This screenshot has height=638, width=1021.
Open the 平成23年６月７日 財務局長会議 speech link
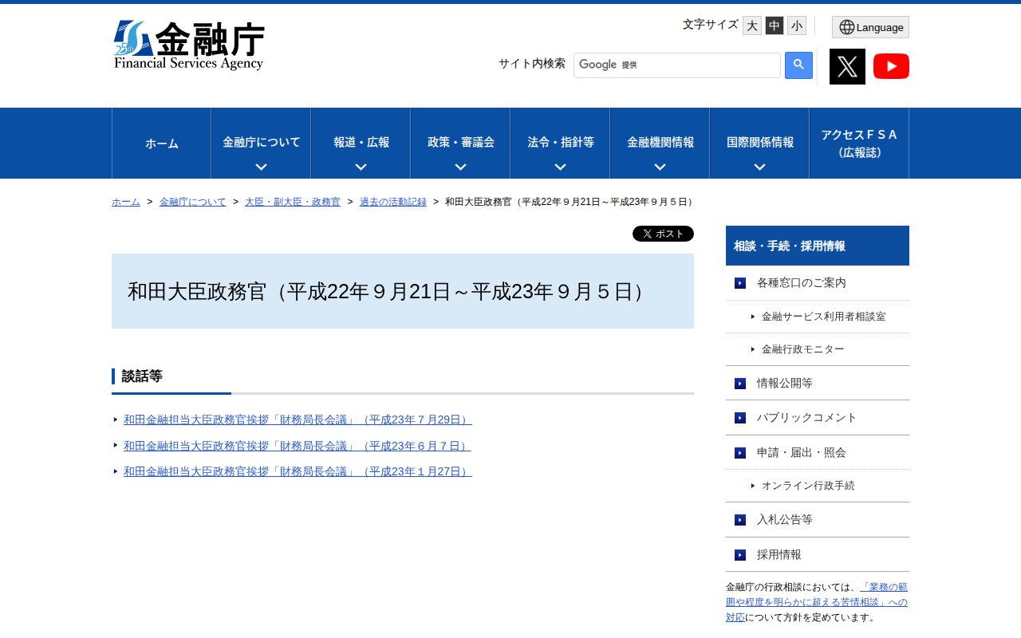298,446
